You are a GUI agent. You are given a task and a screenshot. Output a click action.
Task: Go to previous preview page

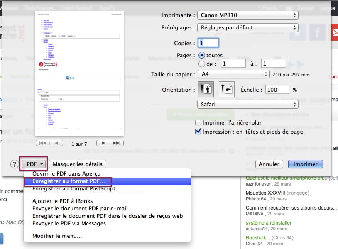point(56,143)
